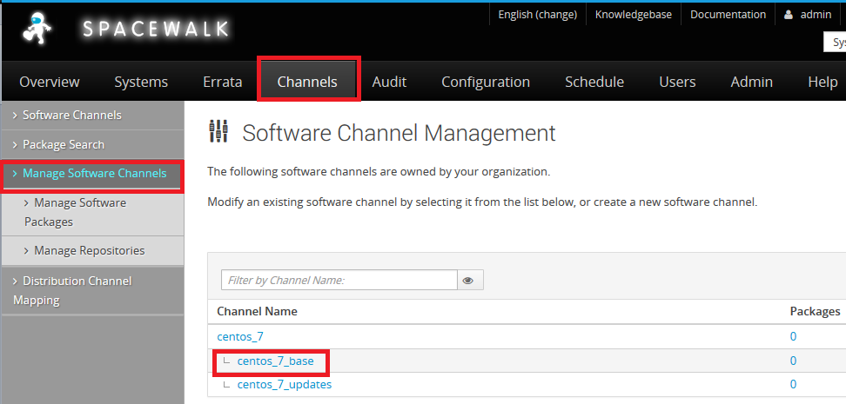Open the centos_7_base channel link
846x404 pixels.
pos(275,361)
